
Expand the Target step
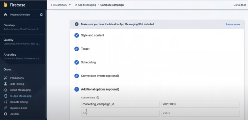[x=85, y=49]
